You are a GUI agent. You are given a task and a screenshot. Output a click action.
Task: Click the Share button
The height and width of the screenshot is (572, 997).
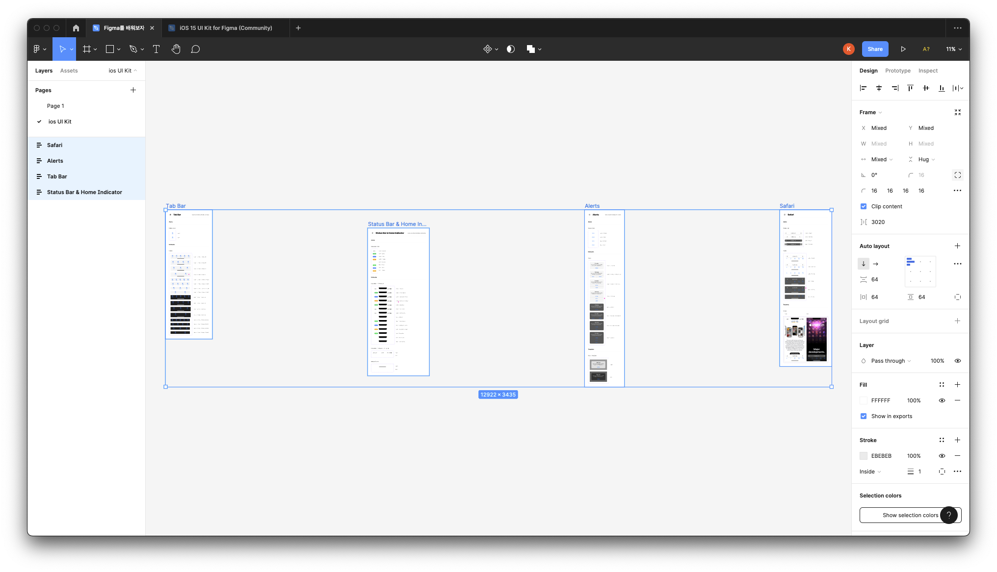[875, 49]
